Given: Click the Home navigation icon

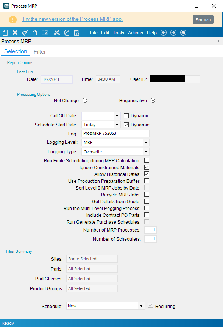Looking at the screenshot, I should coord(183,33).
